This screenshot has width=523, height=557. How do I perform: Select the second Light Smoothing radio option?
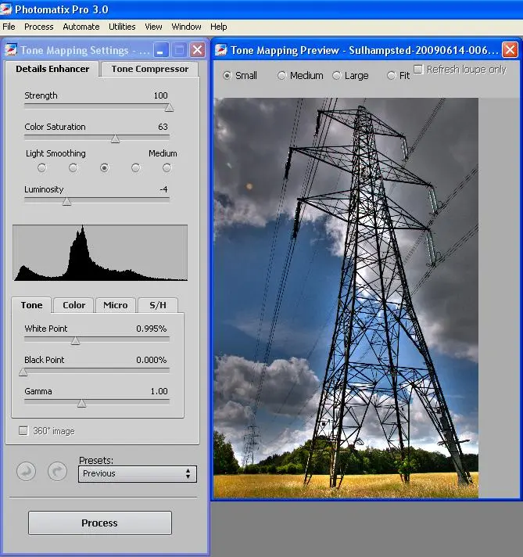(x=73, y=167)
